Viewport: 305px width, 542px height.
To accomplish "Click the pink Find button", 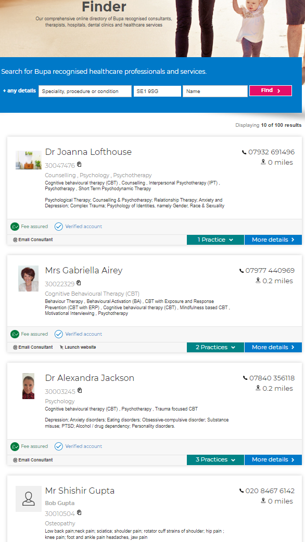I will [x=270, y=90].
